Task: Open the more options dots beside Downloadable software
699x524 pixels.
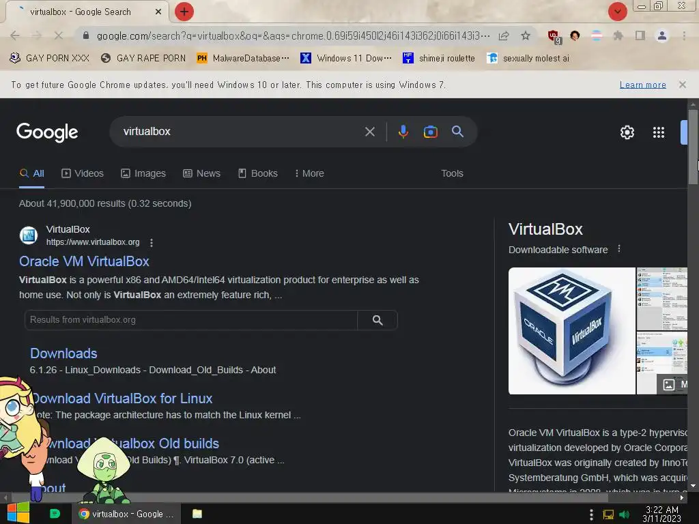Action: pyautogui.click(x=618, y=248)
